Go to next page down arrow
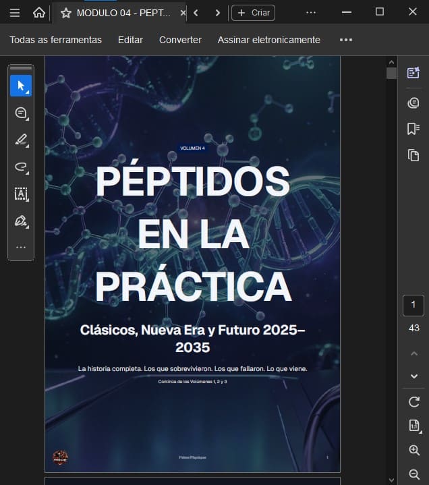The width and height of the screenshot is (429, 485). [x=414, y=376]
